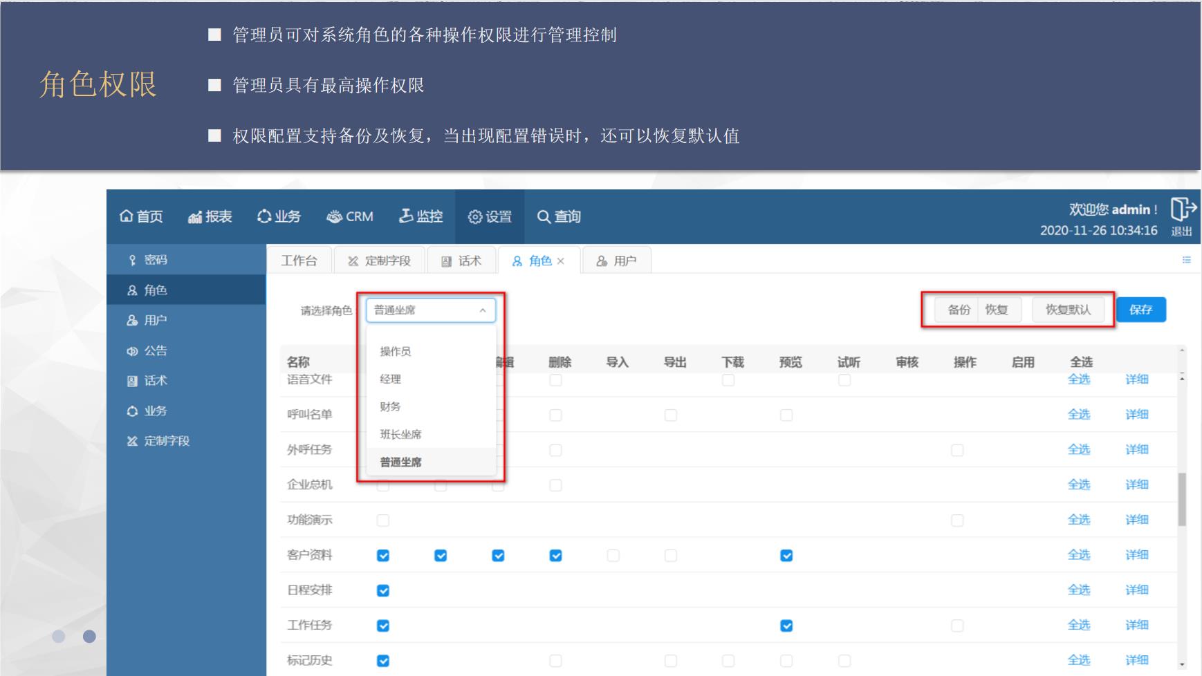Close the 角色 tab with its X
Screen dimensions: 1202x676
coord(561,261)
